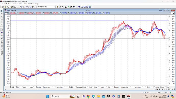
Task: Tile windows in stacked rows icon
Action: point(84,7)
